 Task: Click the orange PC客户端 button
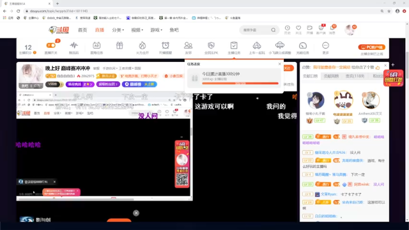[x=372, y=47]
